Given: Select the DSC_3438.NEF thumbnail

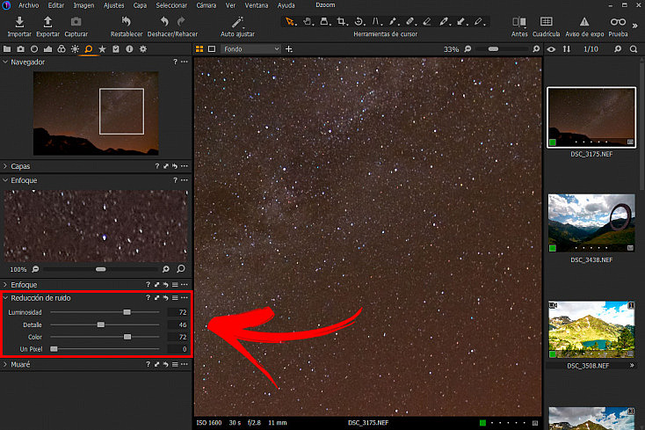Looking at the screenshot, I should pyautogui.click(x=591, y=222).
